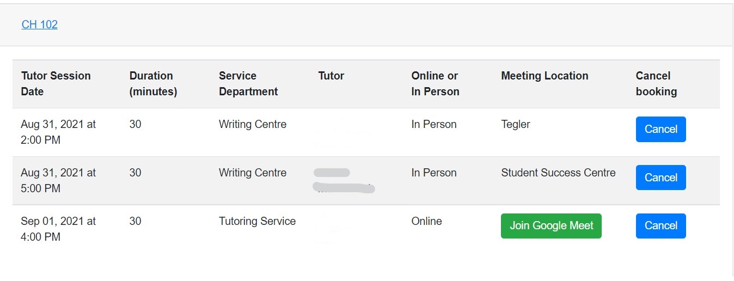Join the Google Meet session
The image size is (734, 281).
tap(551, 225)
